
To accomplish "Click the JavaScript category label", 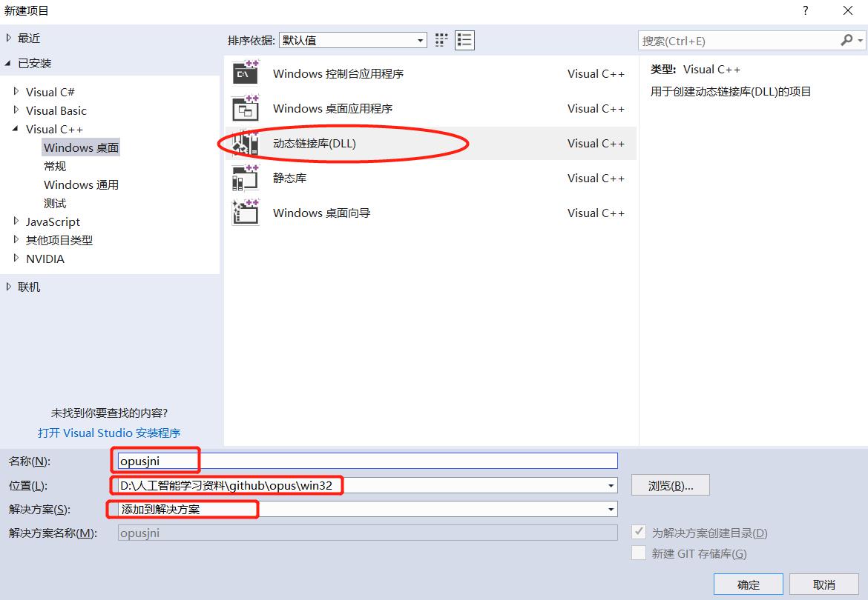I will click(x=53, y=221).
